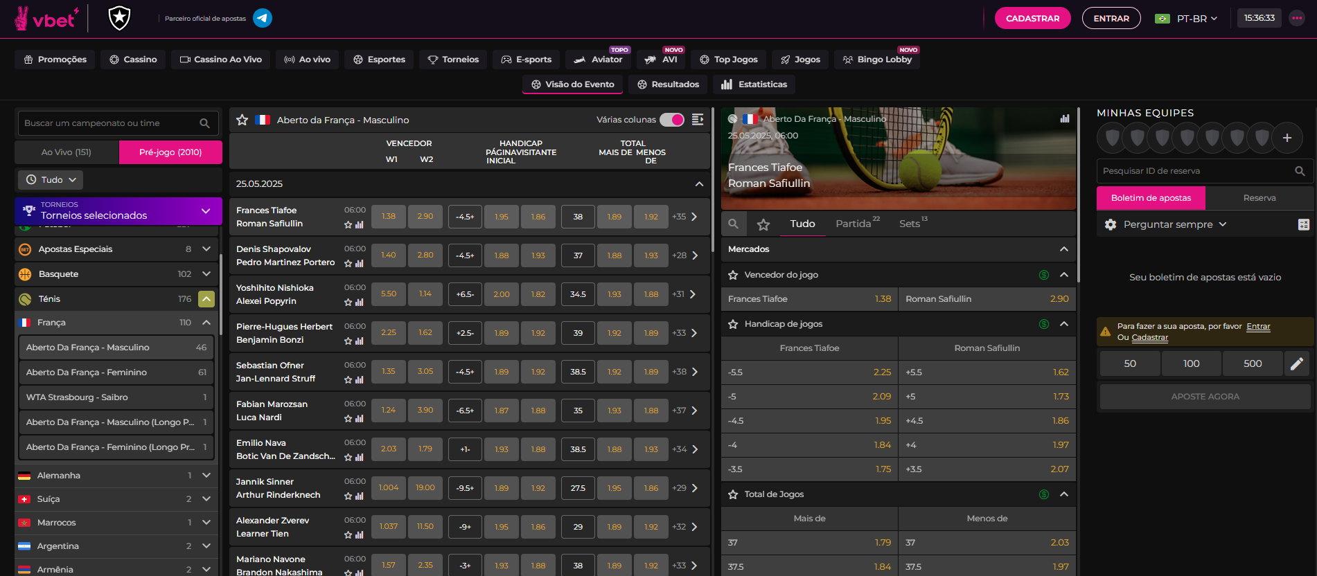
Task: Collapse the França country list
Action: (206, 323)
